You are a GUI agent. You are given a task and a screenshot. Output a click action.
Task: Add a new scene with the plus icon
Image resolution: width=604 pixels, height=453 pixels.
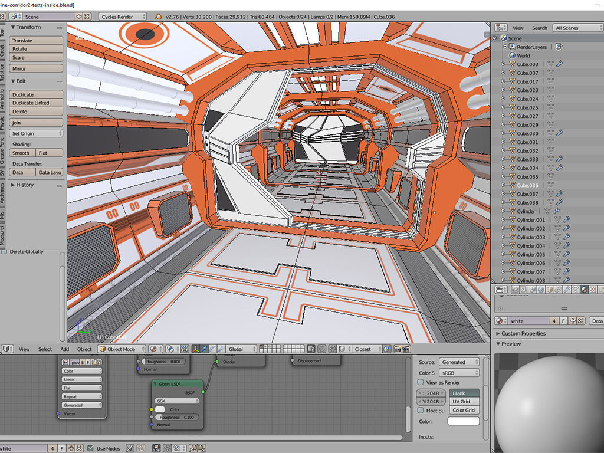78,17
